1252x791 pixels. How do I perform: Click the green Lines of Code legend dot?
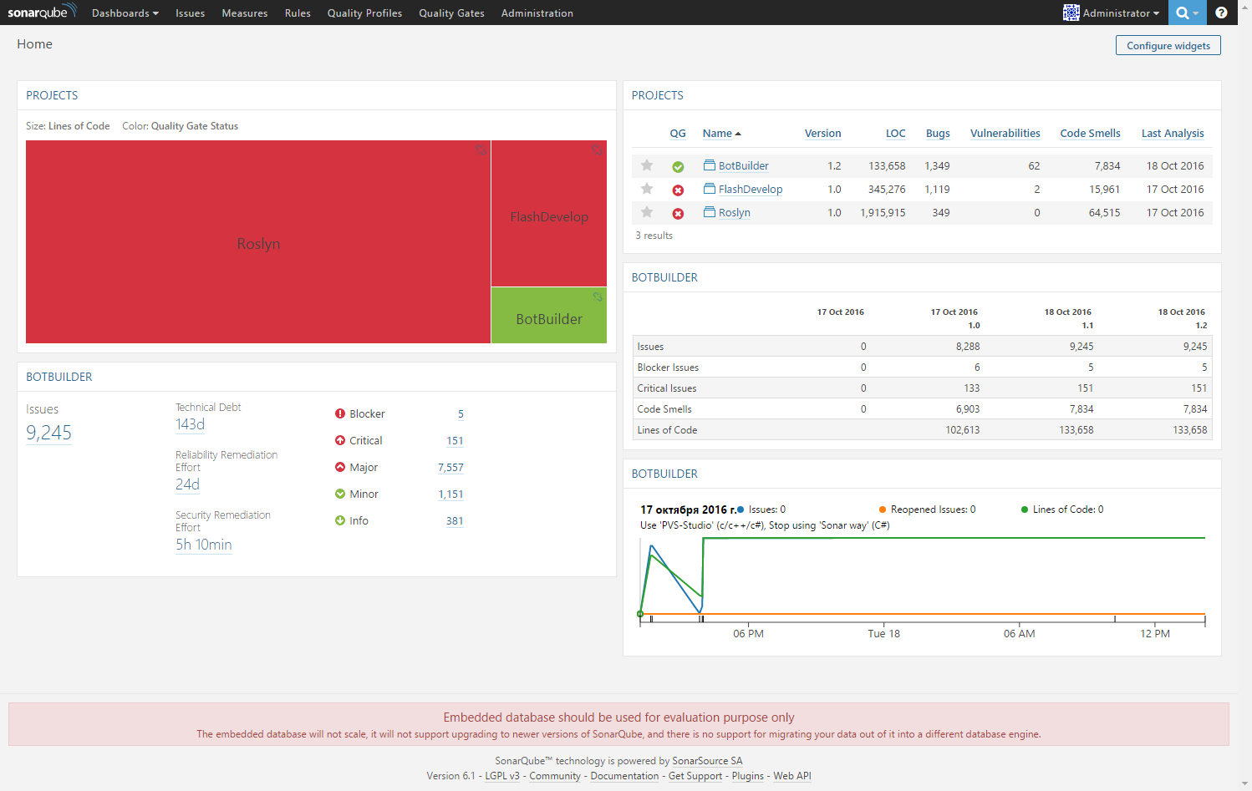click(x=1025, y=509)
